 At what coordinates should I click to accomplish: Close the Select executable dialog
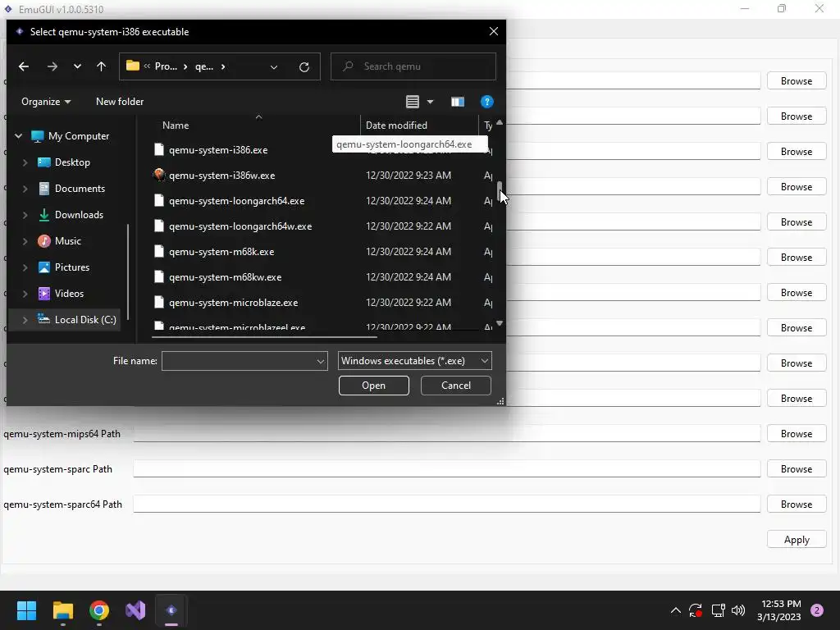tap(493, 32)
